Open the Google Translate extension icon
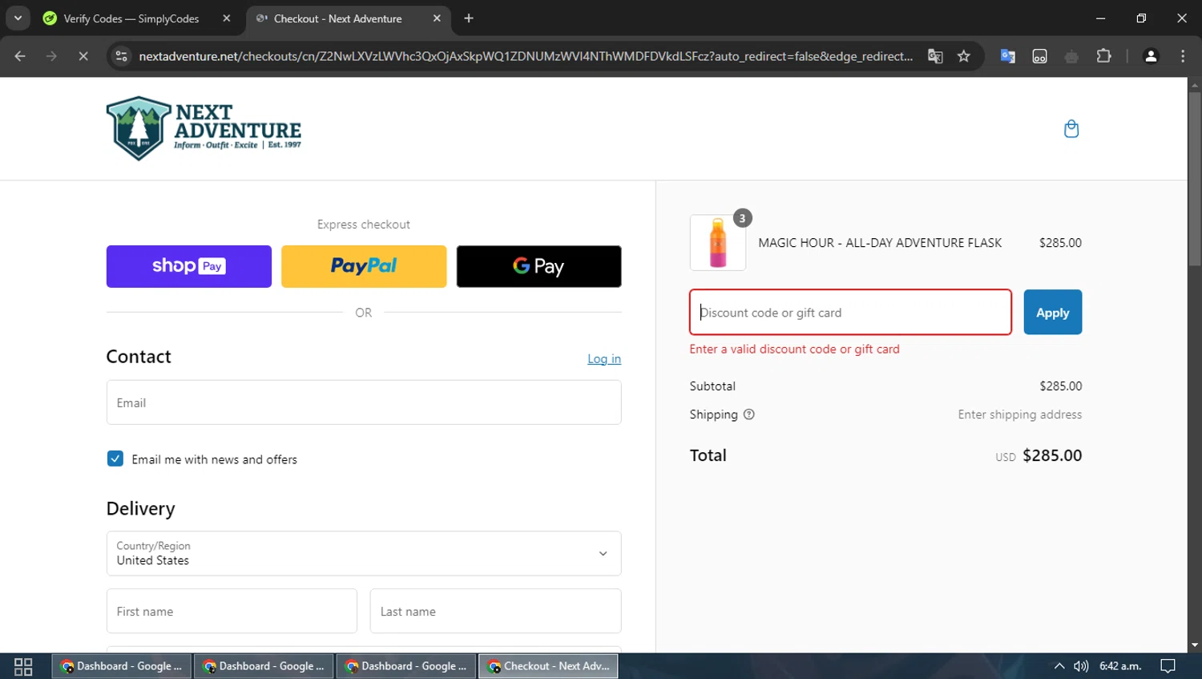Screen dimensions: 1202x679 click(x=1008, y=56)
